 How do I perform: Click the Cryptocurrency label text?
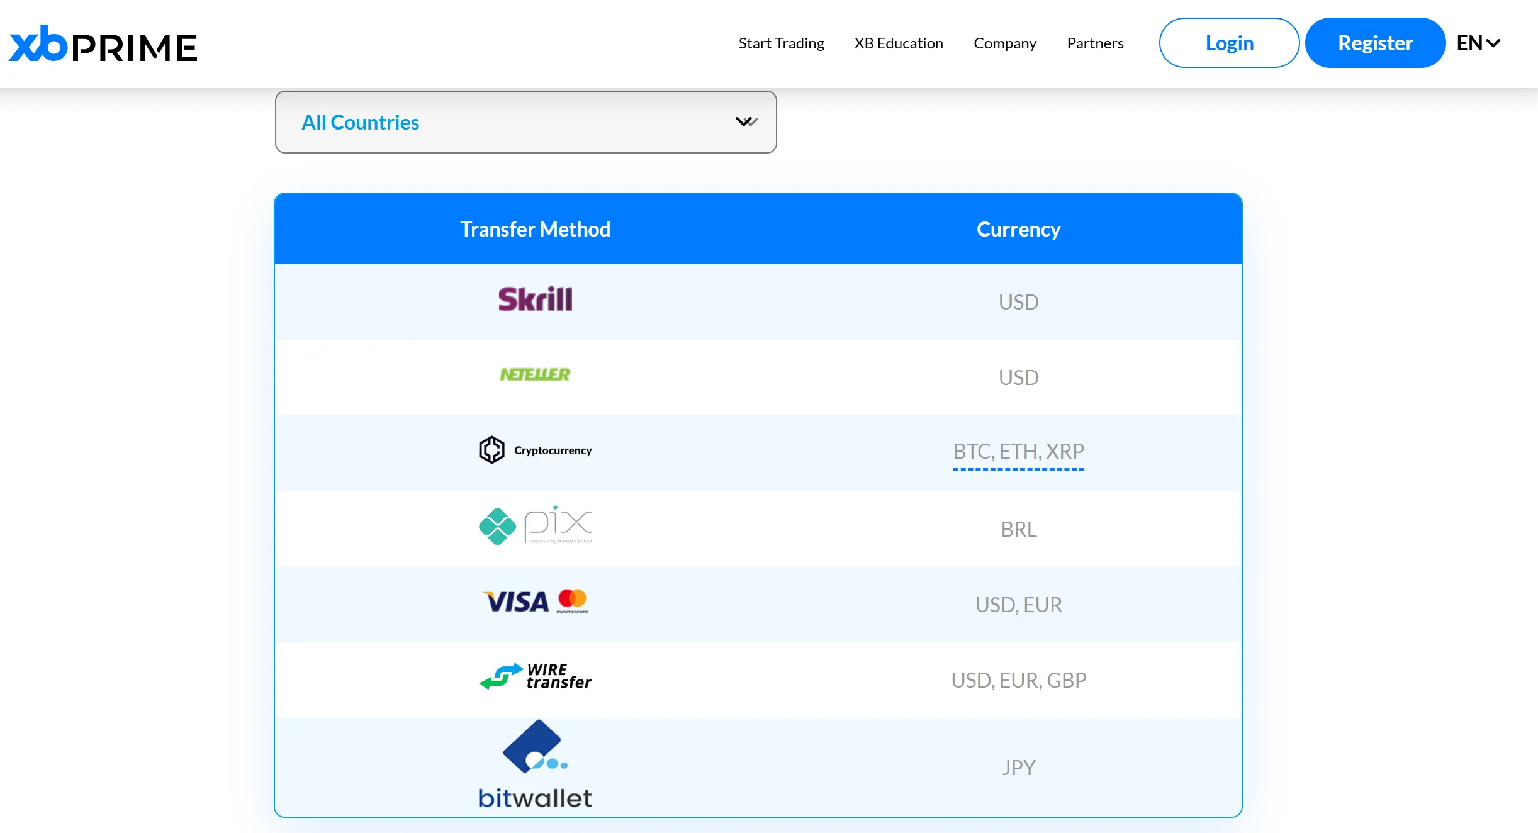point(553,450)
